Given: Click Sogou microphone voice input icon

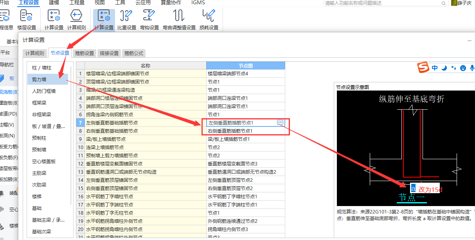Looking at the screenshot, I should (472, 68).
